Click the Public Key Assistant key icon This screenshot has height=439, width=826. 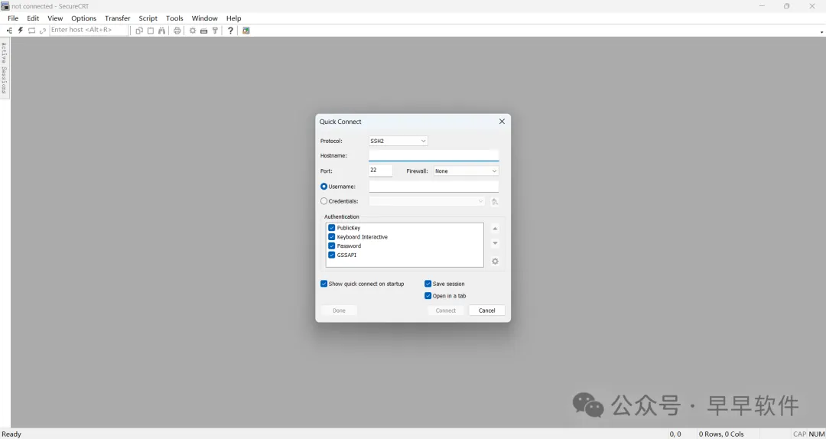[215, 31]
